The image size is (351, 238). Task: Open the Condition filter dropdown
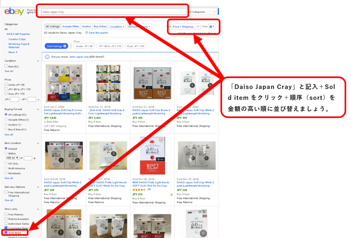coord(117,27)
